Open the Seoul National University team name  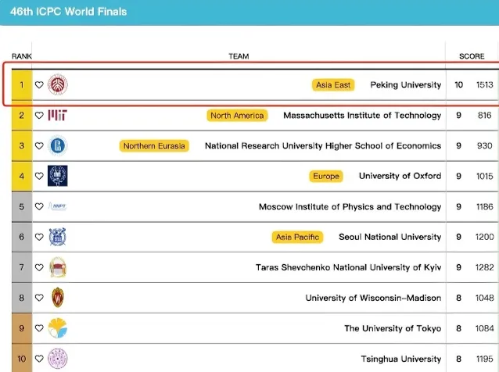pyautogui.click(x=390, y=237)
